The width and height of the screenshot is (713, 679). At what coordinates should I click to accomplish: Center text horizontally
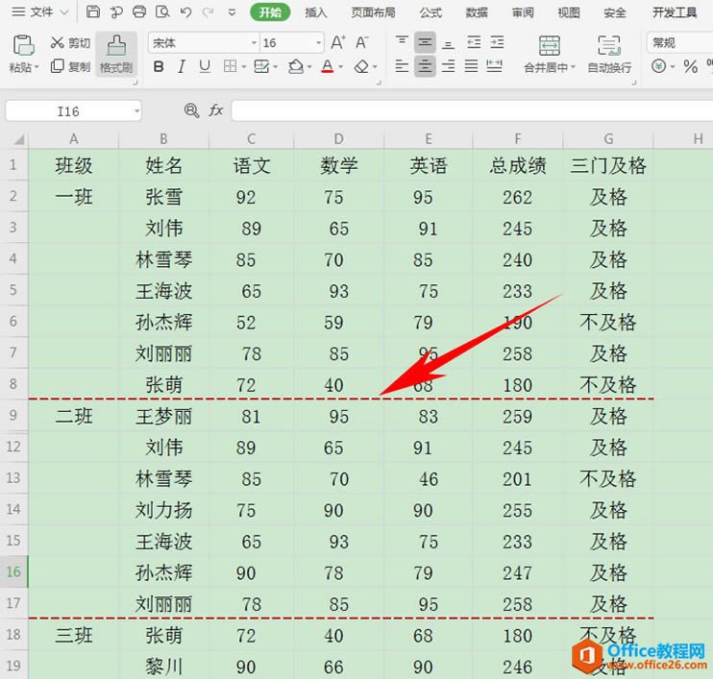coord(425,67)
